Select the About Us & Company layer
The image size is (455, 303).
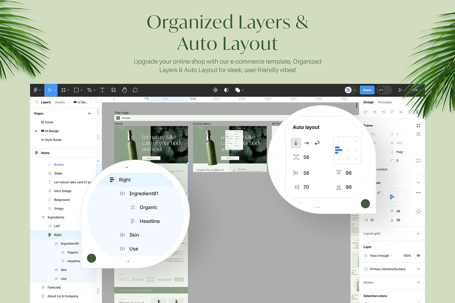tap(63, 296)
